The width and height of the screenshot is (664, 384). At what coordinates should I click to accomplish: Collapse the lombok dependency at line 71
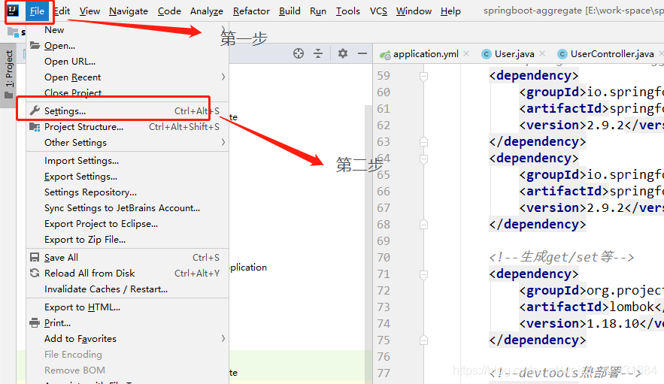tap(423, 275)
